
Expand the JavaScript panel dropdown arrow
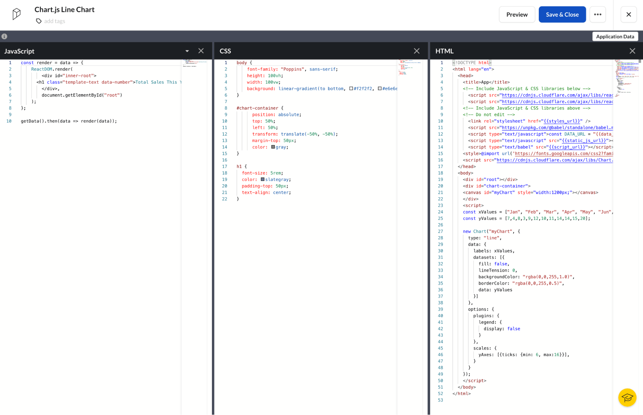point(187,51)
